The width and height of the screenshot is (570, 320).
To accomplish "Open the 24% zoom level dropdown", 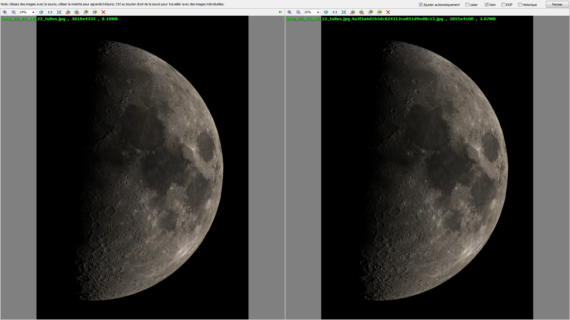I will 33,12.
